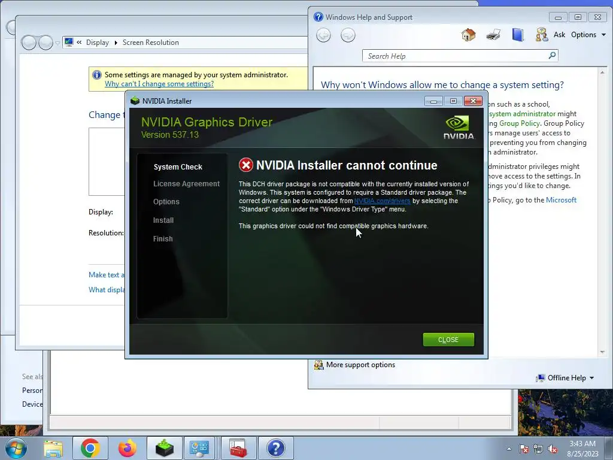Open More support options in Help

click(x=360, y=365)
